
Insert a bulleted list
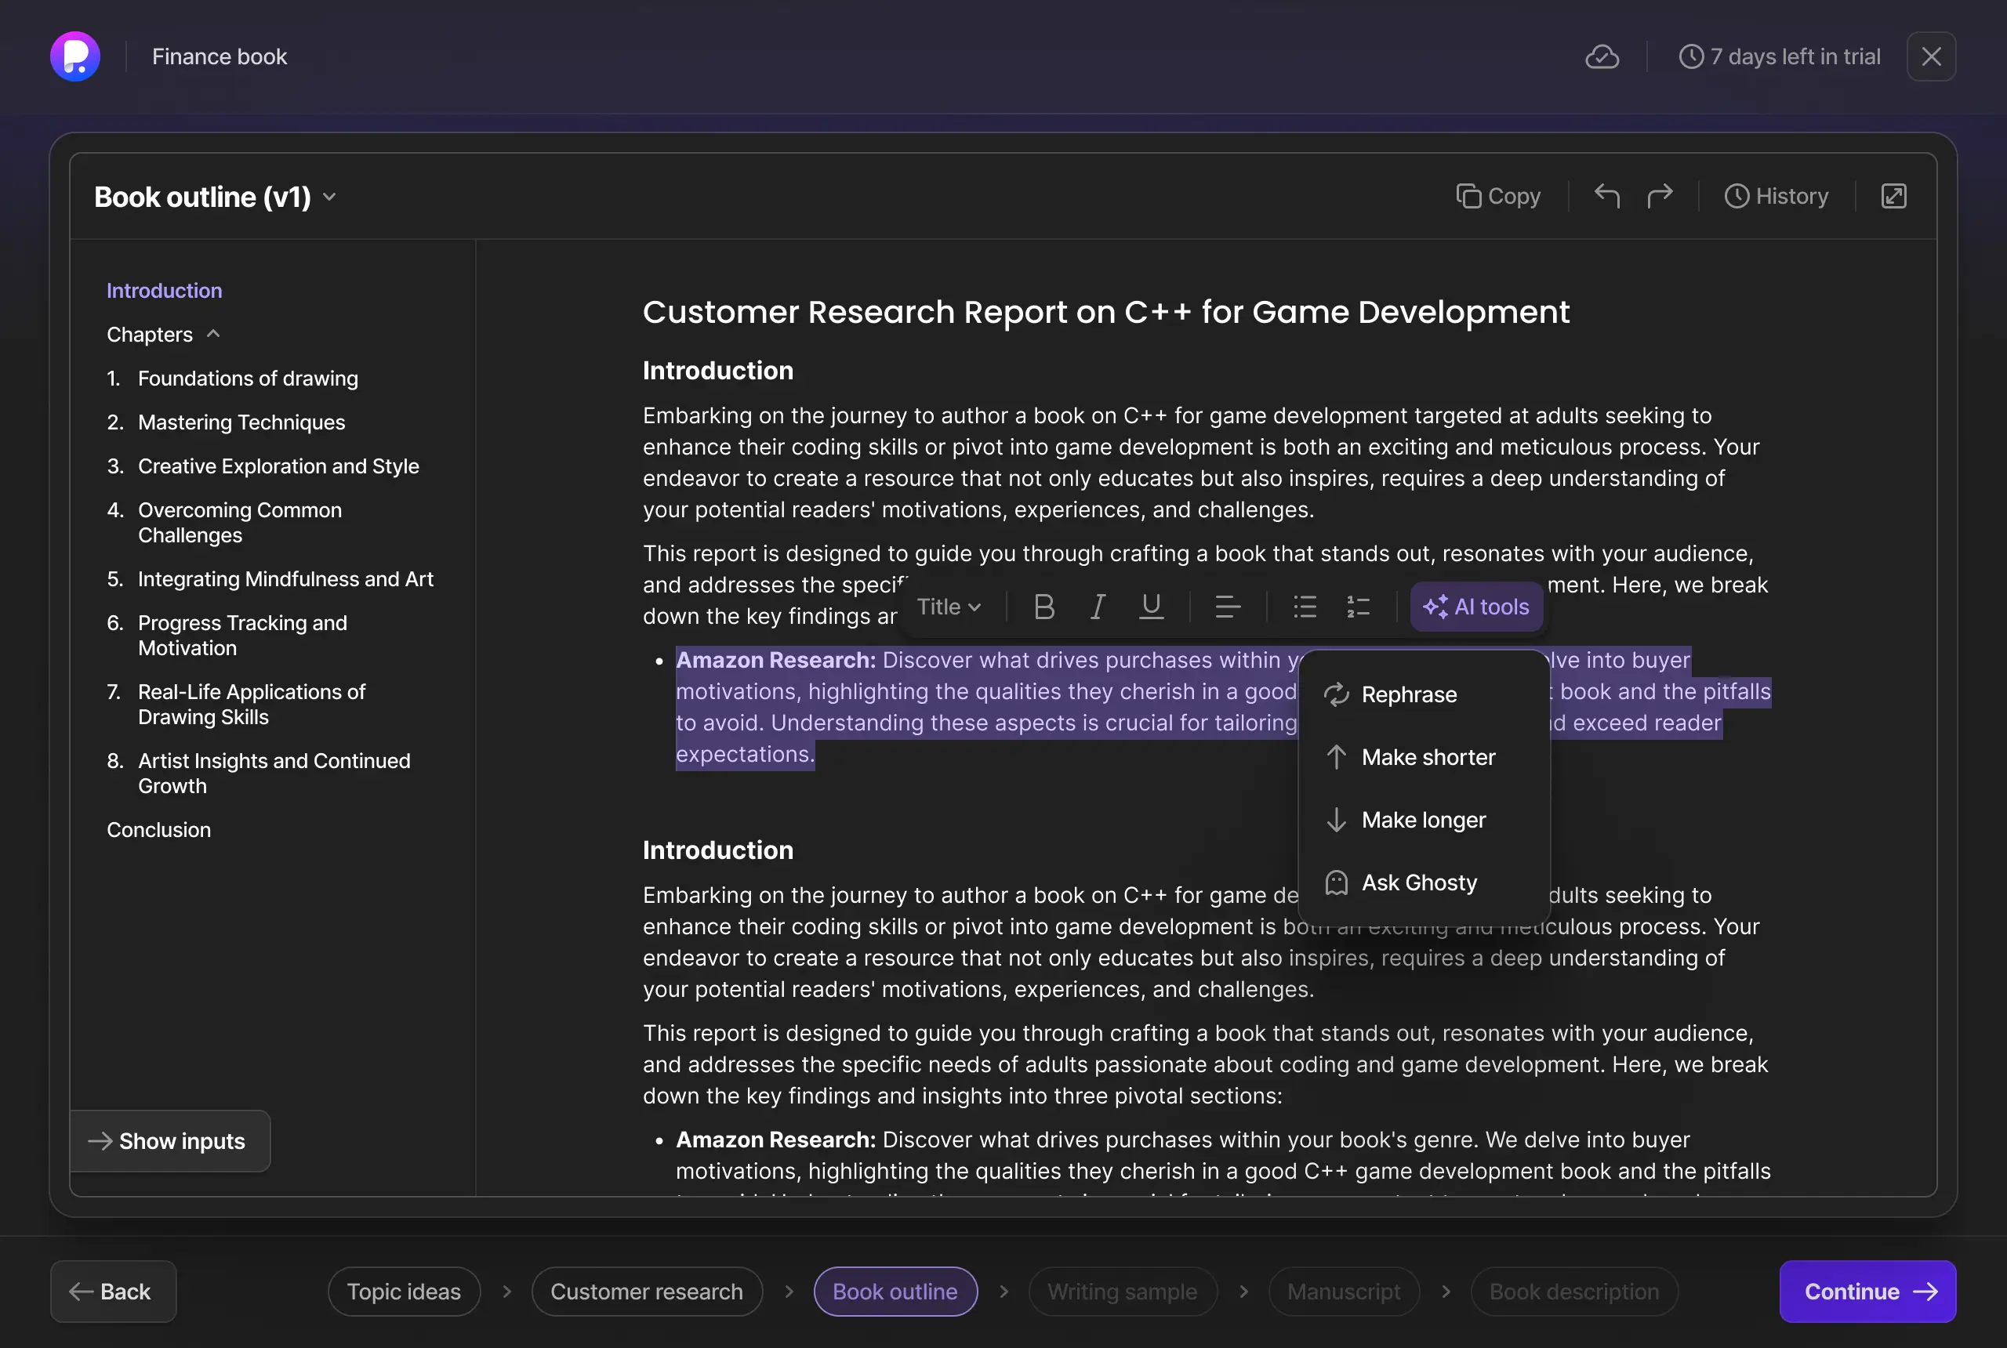tap(1304, 607)
